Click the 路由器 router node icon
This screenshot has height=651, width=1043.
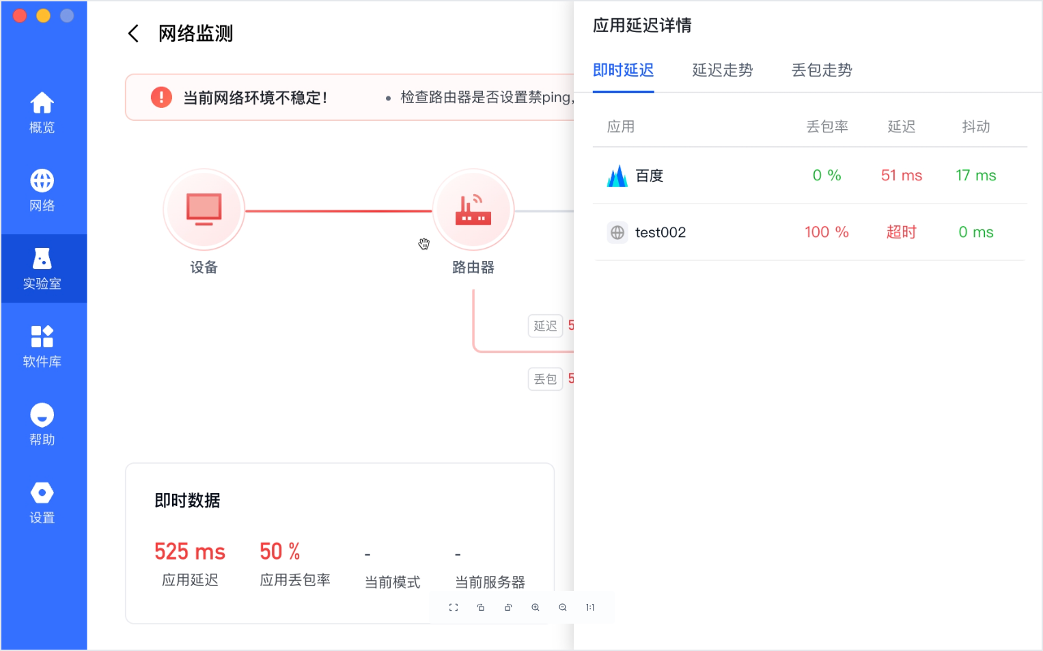point(473,209)
